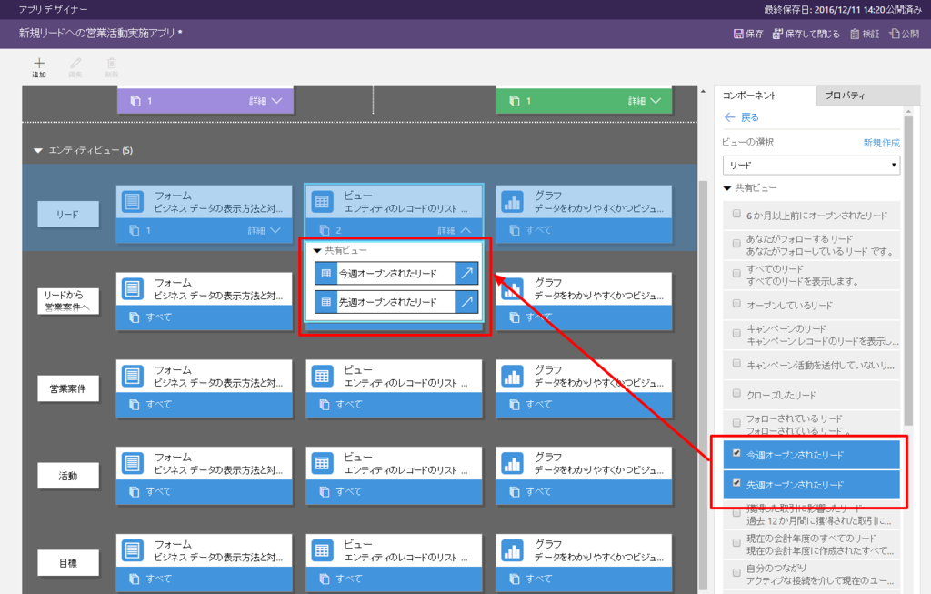
Task: Select the 目標 entity label
Action: pyautogui.click(x=67, y=563)
